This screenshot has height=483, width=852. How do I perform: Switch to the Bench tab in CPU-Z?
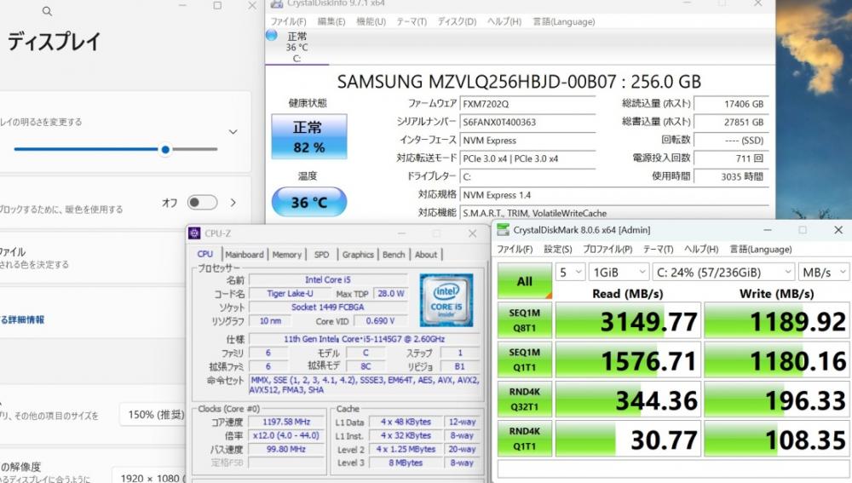pos(394,254)
